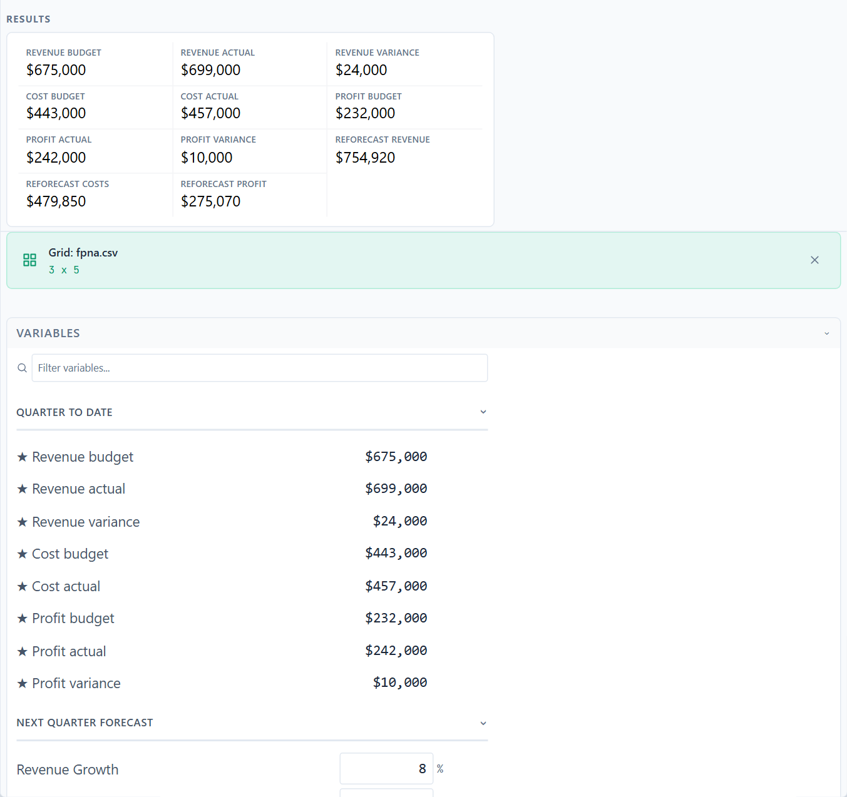The image size is (847, 797).
Task: Select the Profit Actual result $242,000
Action: click(x=56, y=158)
